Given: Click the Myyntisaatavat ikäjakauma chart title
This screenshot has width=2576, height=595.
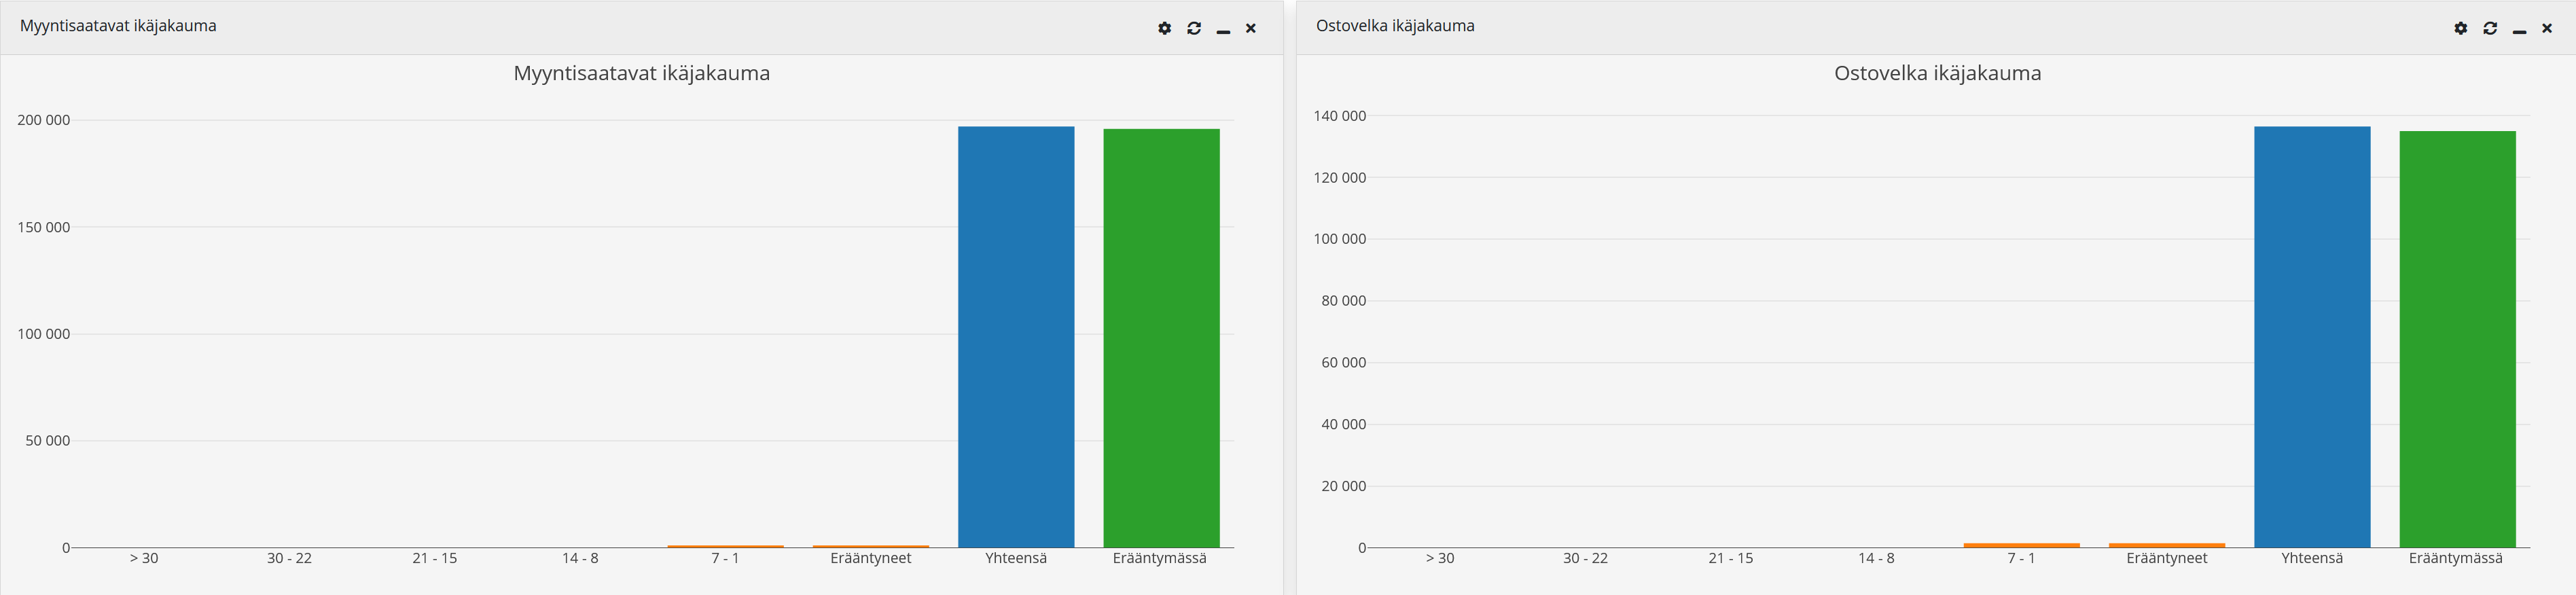Looking at the screenshot, I should pos(641,73).
